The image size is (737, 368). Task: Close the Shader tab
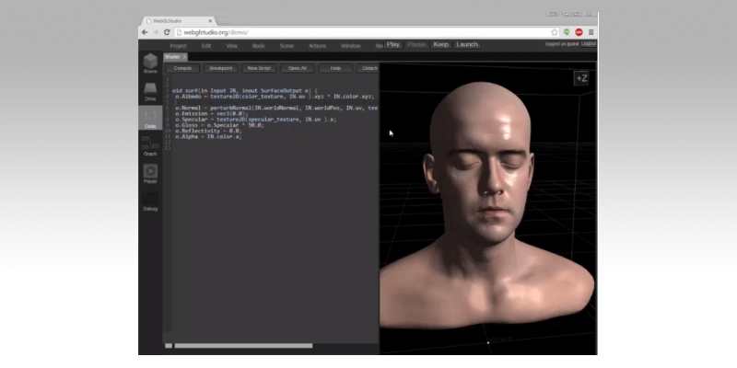(184, 56)
